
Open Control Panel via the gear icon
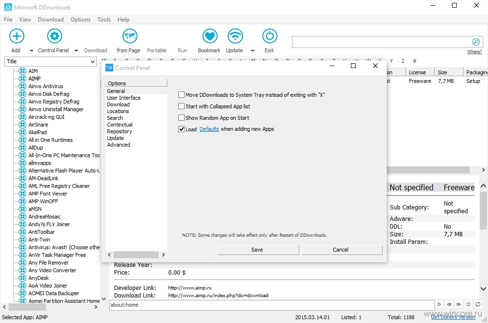click(55, 36)
